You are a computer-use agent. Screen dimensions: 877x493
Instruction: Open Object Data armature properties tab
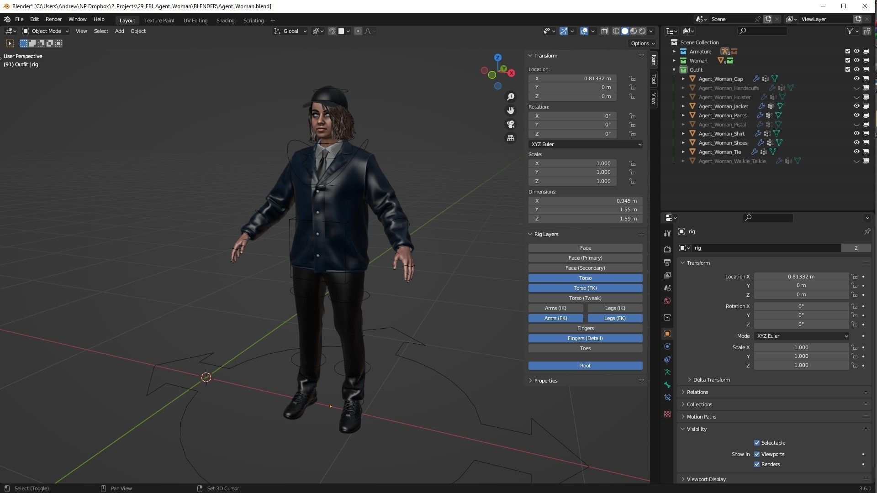click(x=667, y=372)
